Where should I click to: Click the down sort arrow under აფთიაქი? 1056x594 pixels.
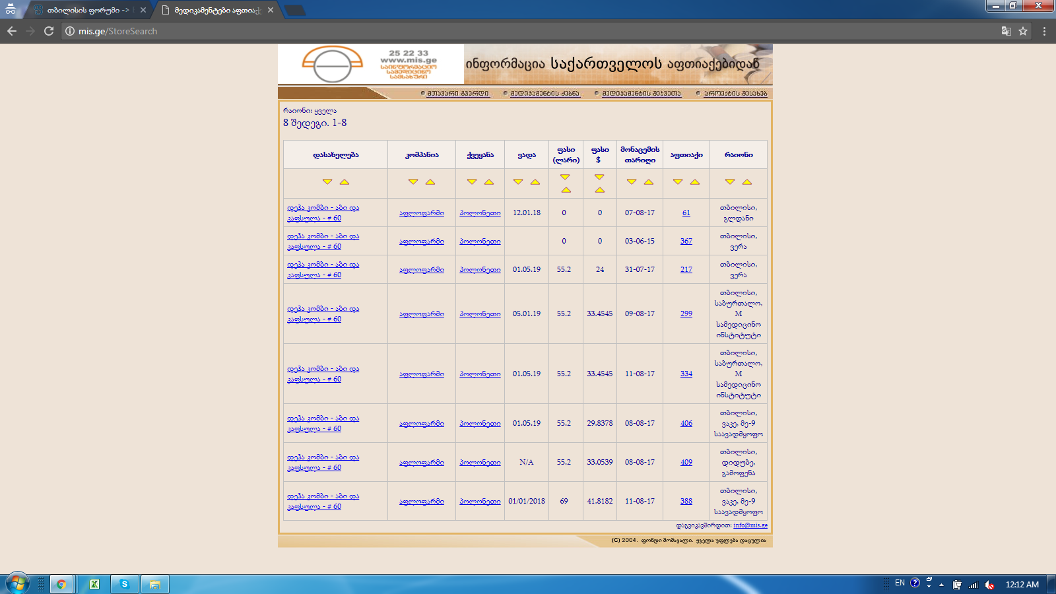(678, 181)
